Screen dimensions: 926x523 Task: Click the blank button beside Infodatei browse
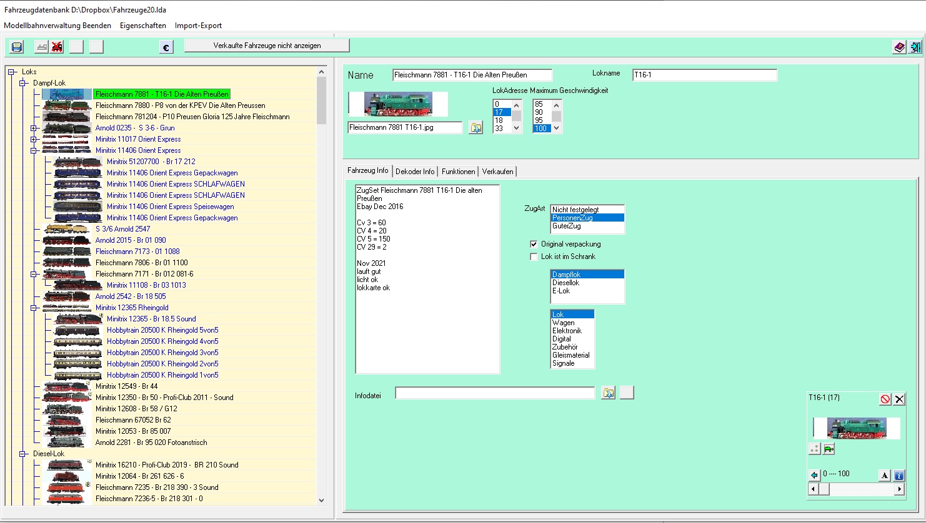627,393
